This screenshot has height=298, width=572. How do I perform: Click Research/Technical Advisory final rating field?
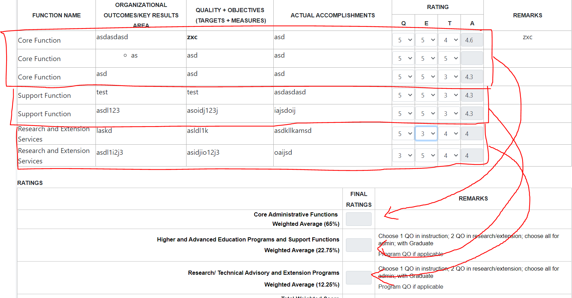pyautogui.click(x=359, y=278)
